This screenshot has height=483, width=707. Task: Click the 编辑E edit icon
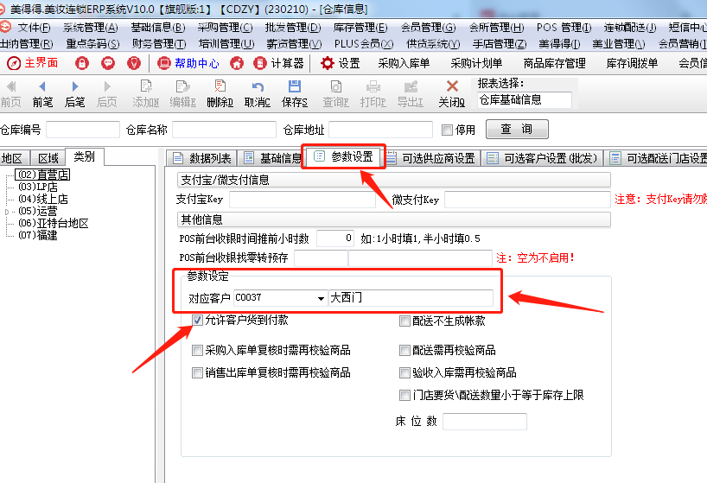pyautogui.click(x=182, y=86)
